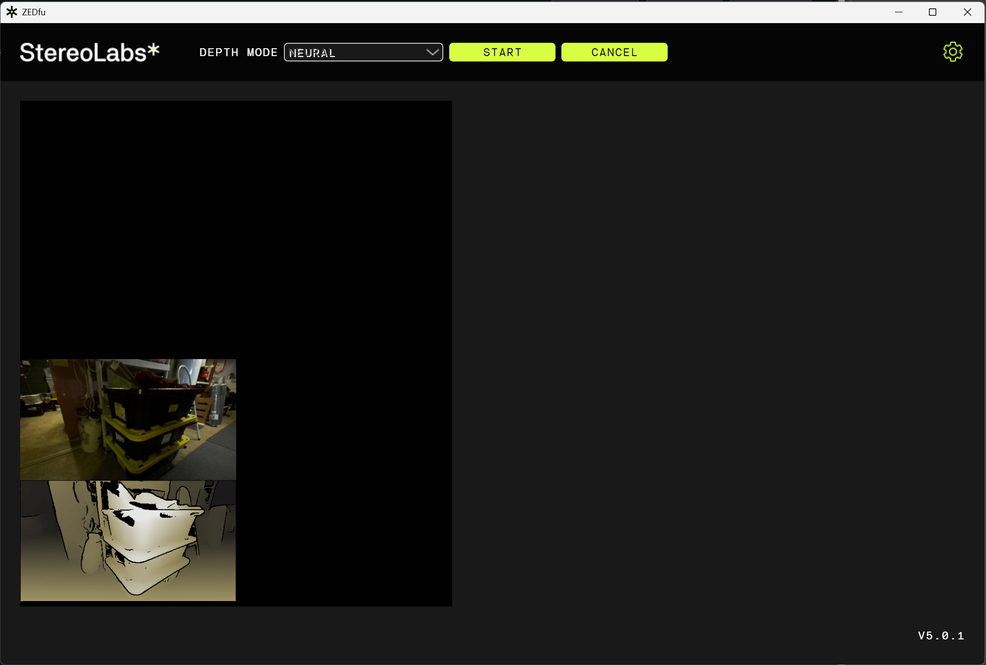
Task: Click the CANCEL button
Action: [614, 52]
